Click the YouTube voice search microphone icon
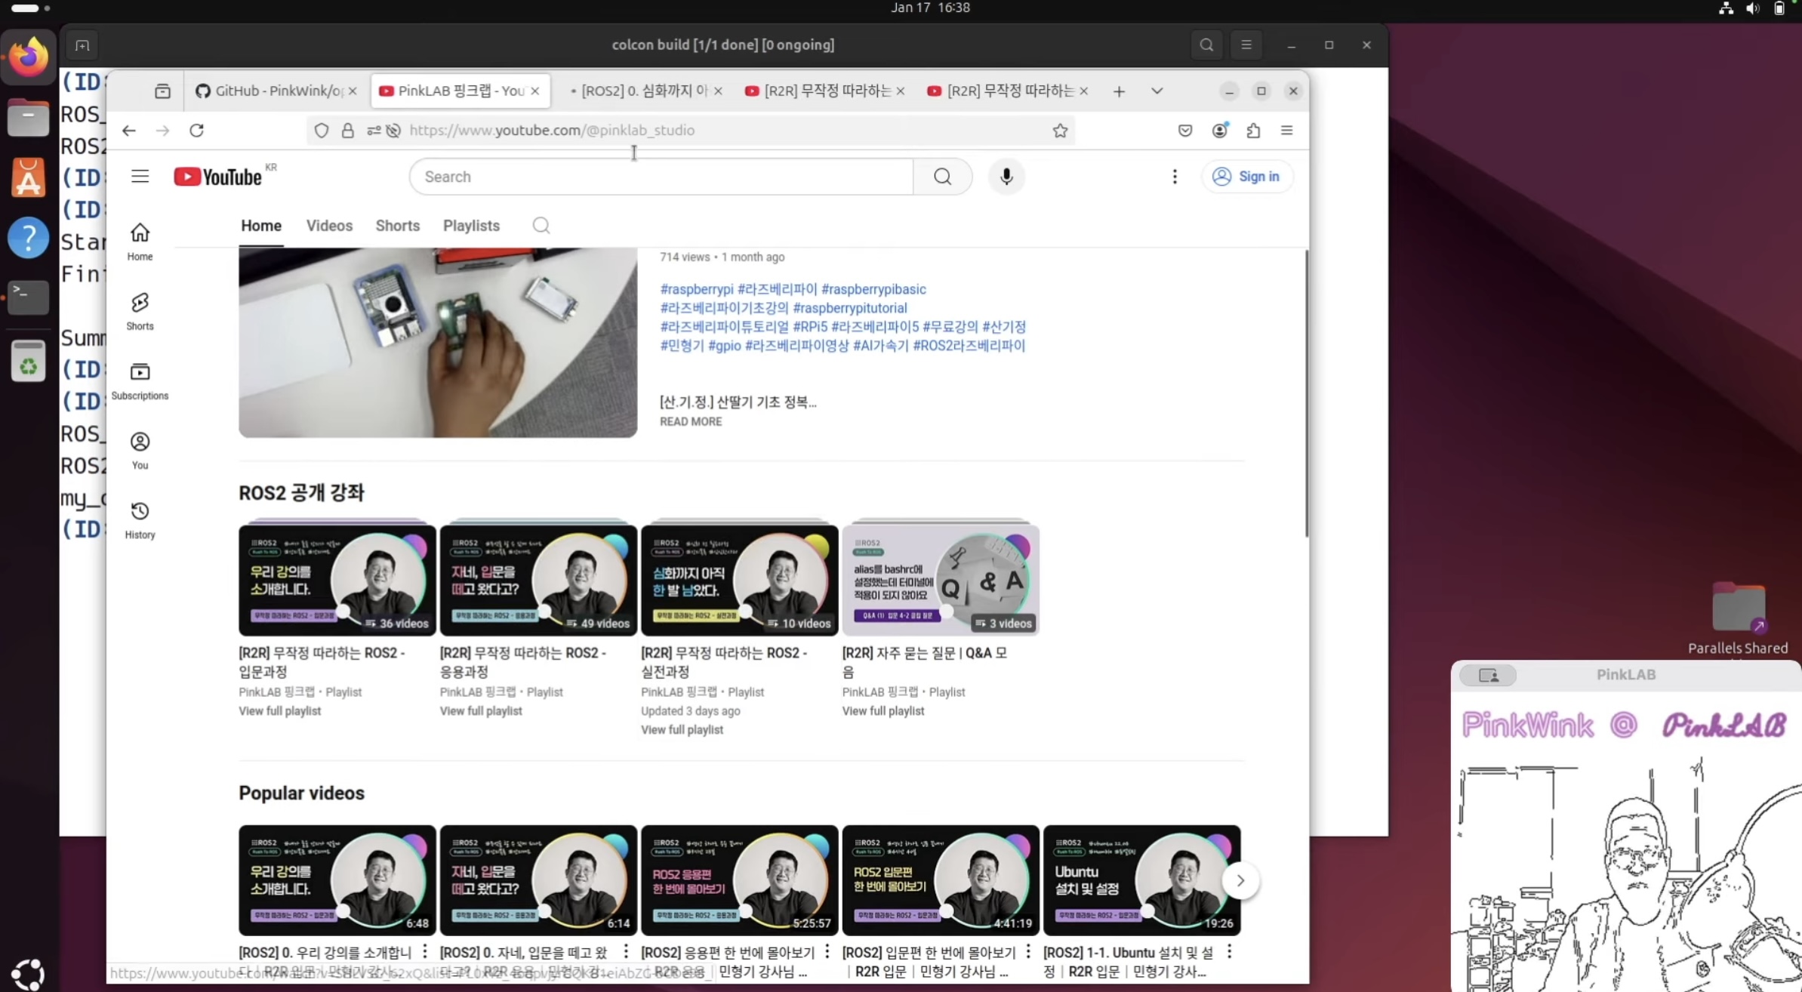Screen dimensions: 1802x992 point(1006,177)
